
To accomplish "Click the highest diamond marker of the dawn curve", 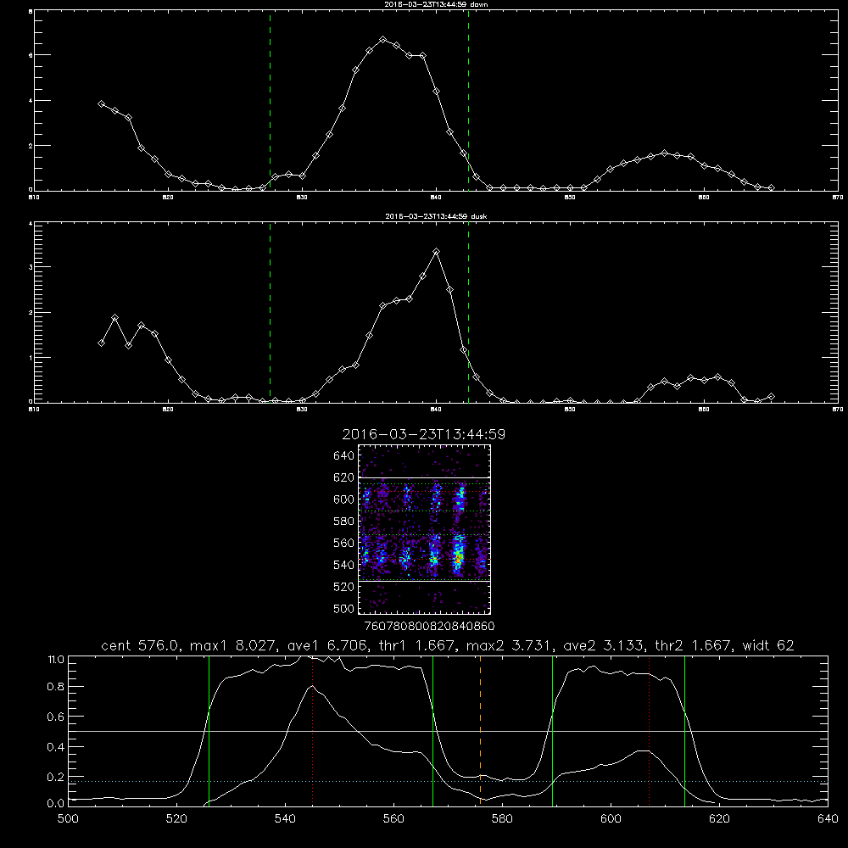I will (383, 40).
